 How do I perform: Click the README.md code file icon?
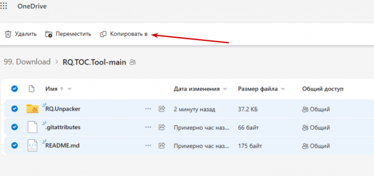coord(32,145)
